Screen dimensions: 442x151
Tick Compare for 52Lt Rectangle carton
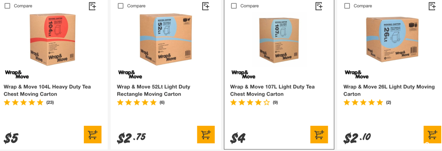121,6
